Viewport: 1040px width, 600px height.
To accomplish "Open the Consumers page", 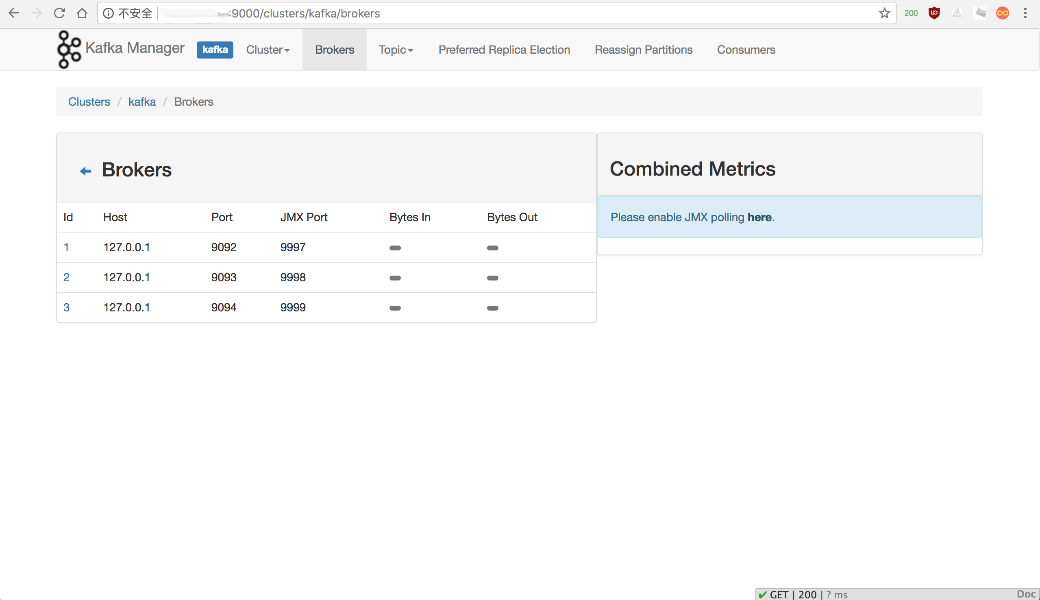I will pos(746,50).
